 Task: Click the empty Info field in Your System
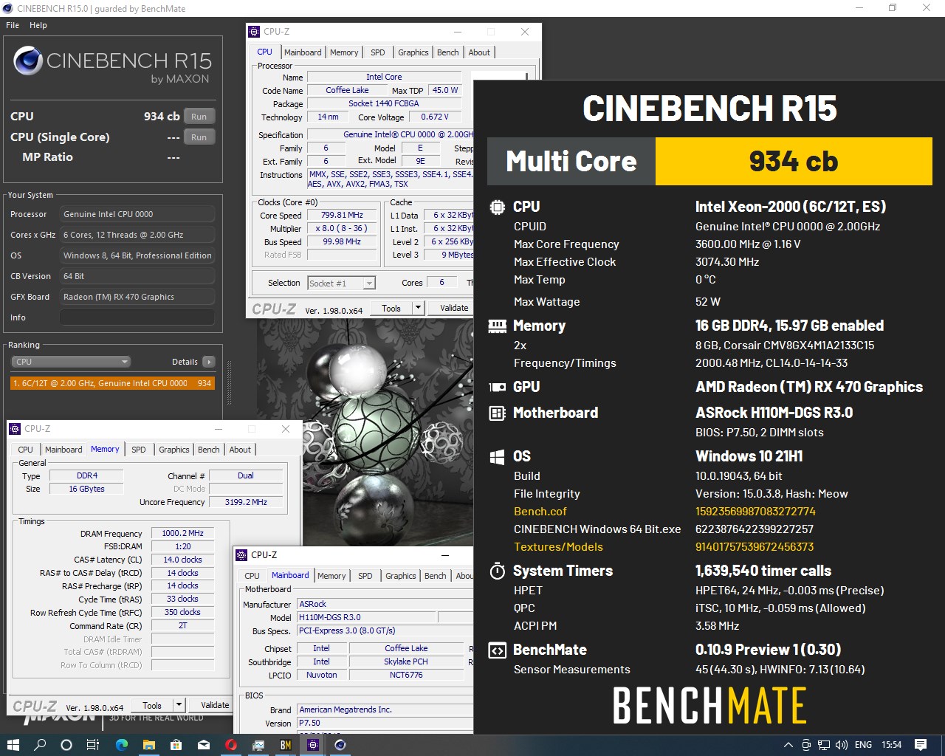[137, 317]
